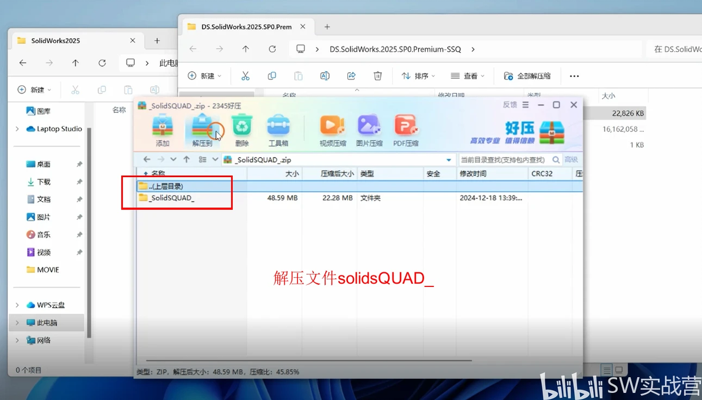
Task: Sort by the 类型 column header in 好压
Action: (390, 174)
